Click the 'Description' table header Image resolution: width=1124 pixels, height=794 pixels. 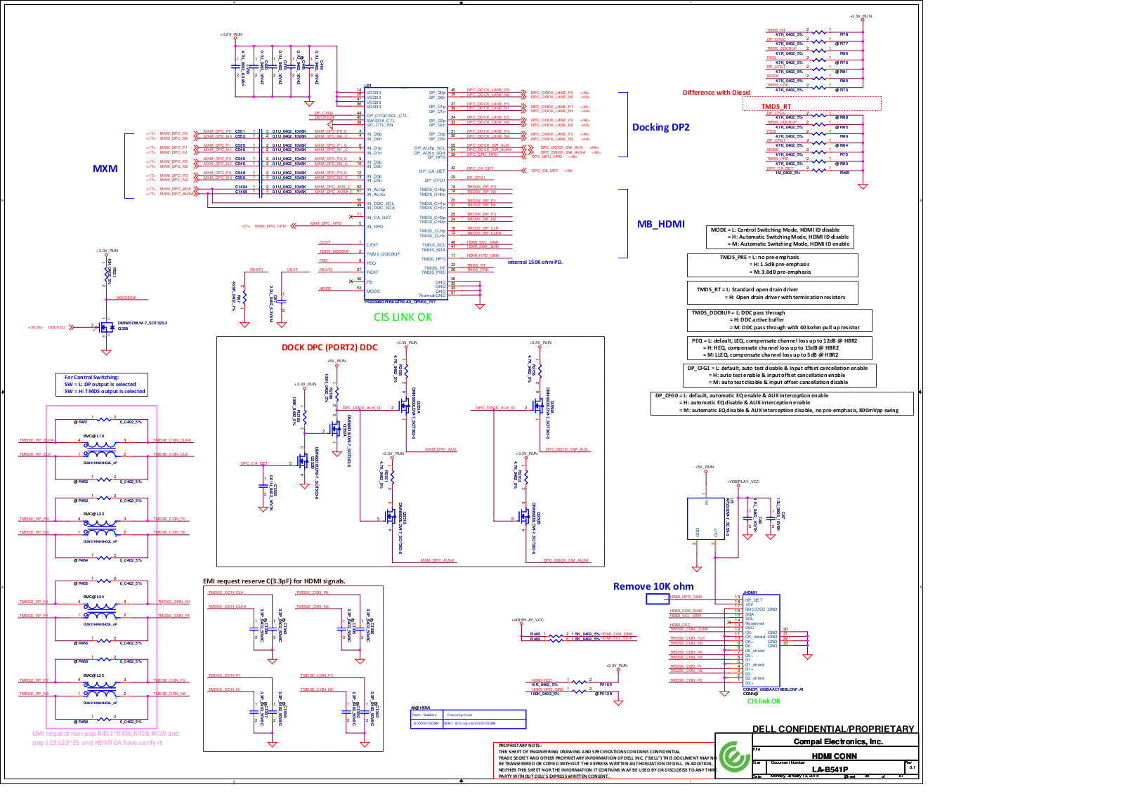pyautogui.click(x=460, y=715)
